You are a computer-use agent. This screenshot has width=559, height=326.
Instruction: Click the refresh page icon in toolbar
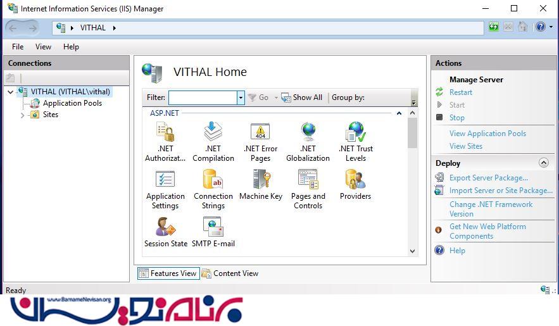[x=494, y=27]
